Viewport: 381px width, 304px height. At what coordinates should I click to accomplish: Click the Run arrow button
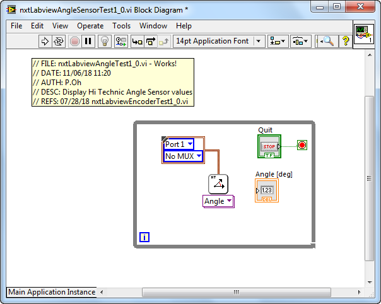coord(45,42)
